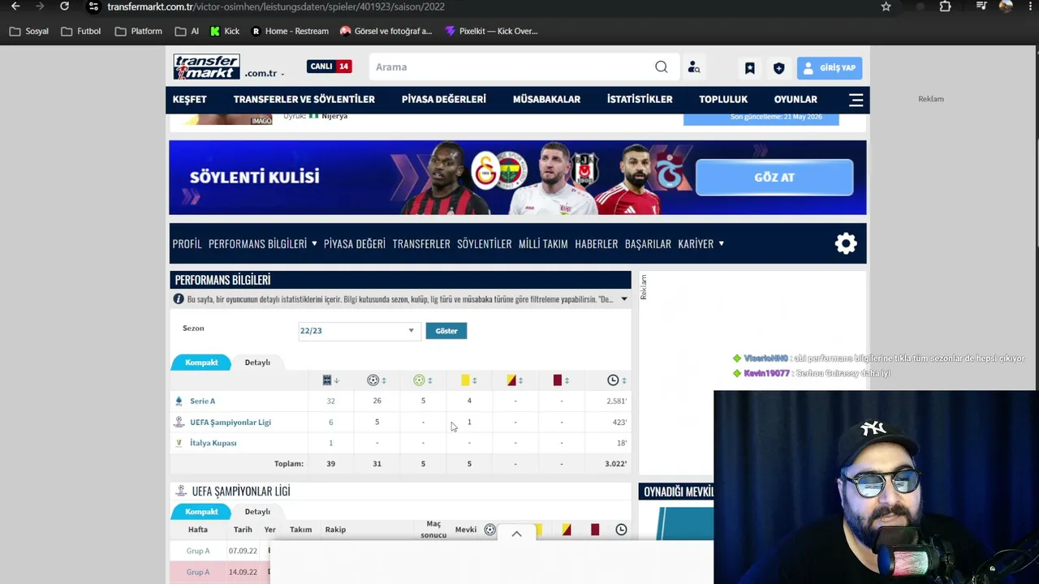Click the browser address bar URL
Viewport: 1039px width, 584px height.
[276, 6]
